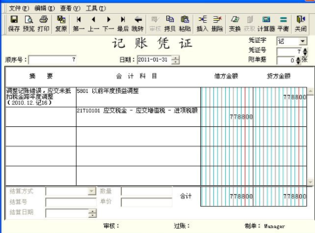The height and width of the screenshot is (233, 315).
Task: Expand the 结算方式 dropdown
Action: pos(92,191)
